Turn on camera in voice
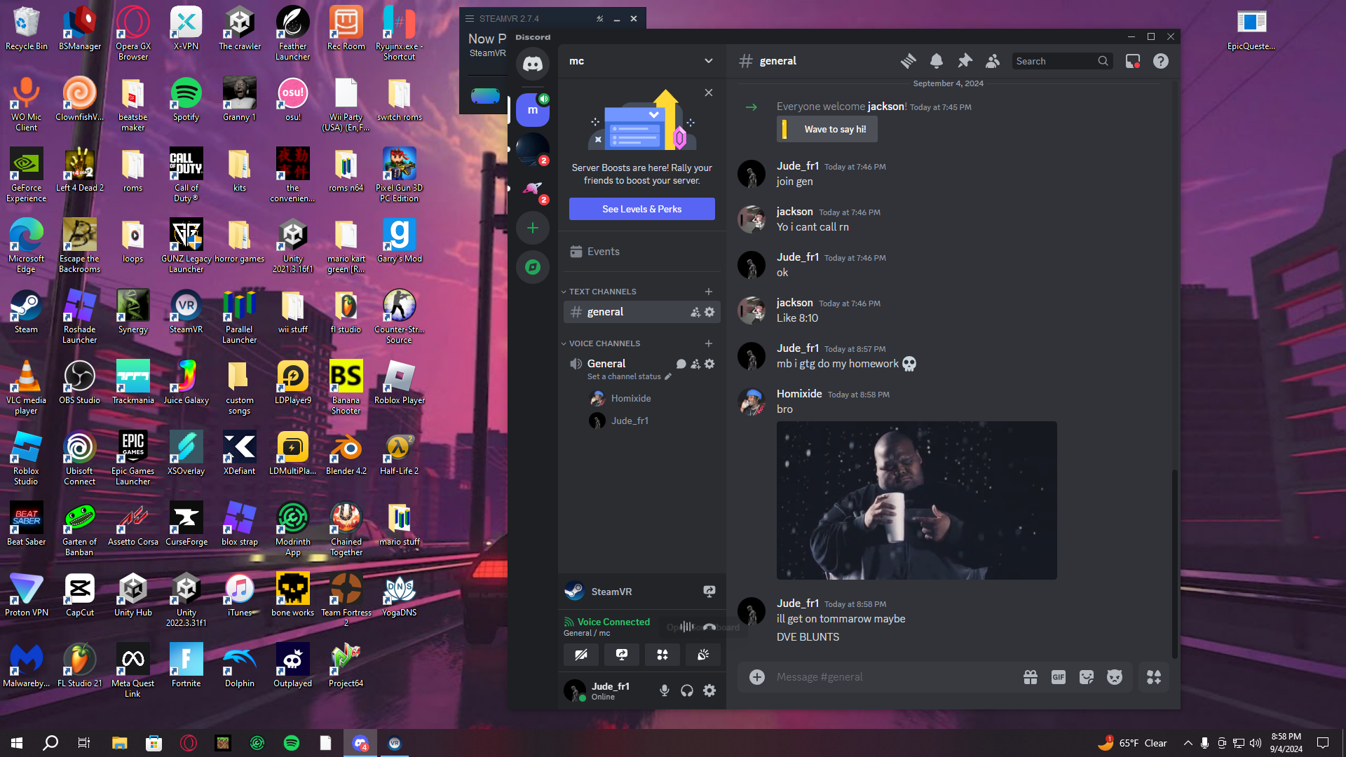The image size is (1346, 757). tap(581, 655)
